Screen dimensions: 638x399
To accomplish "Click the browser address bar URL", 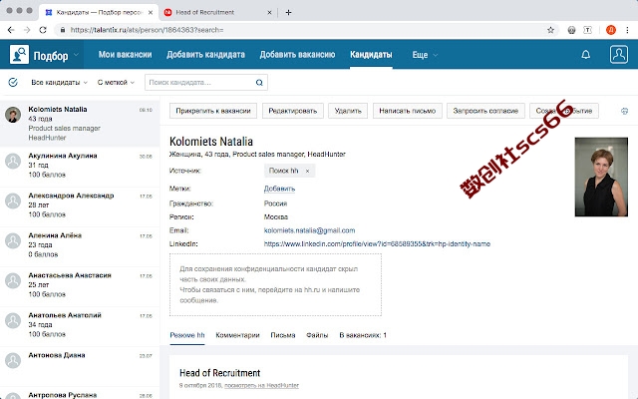I will click(x=147, y=30).
